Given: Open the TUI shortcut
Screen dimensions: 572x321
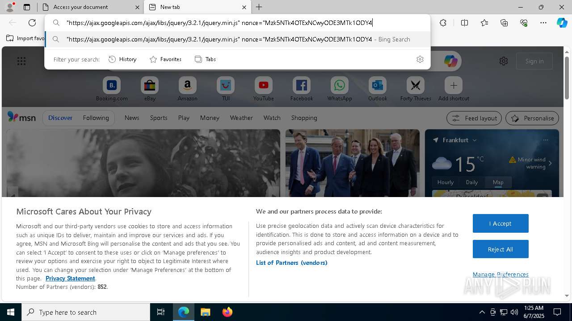Looking at the screenshot, I should pos(226,89).
